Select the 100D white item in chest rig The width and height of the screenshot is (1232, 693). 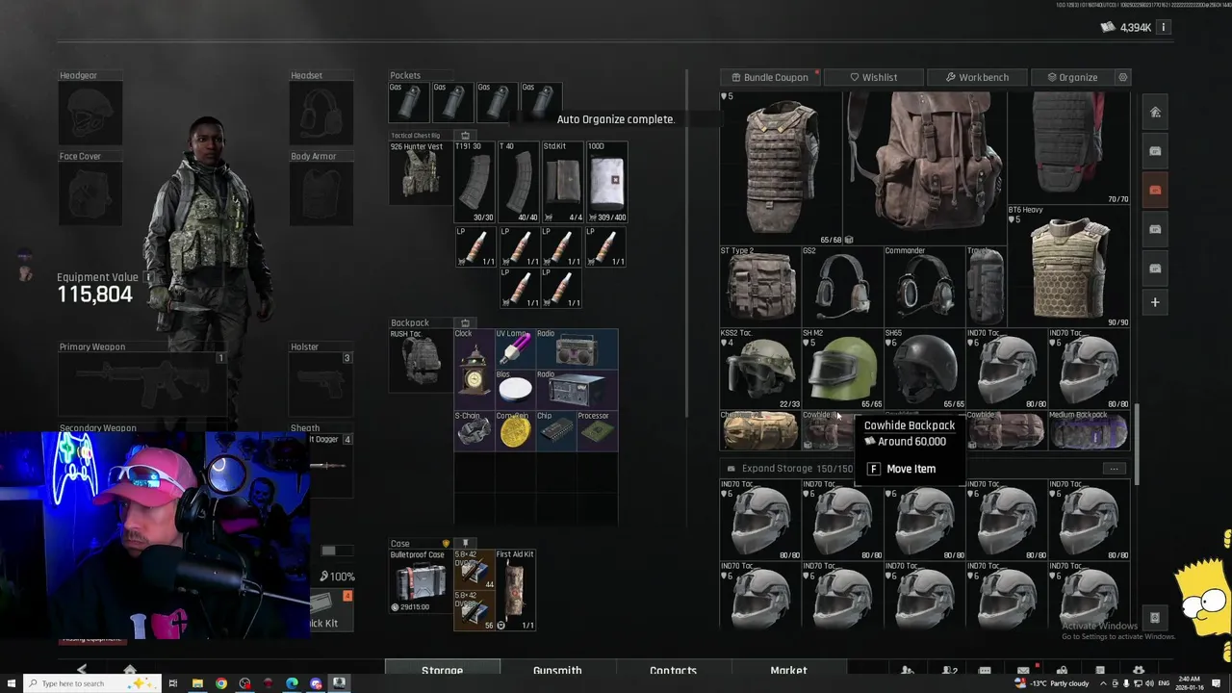(606, 182)
